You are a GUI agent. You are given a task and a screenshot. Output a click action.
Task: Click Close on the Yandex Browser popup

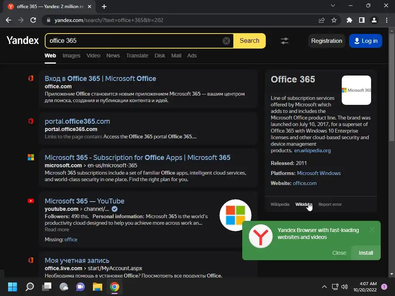click(x=339, y=253)
